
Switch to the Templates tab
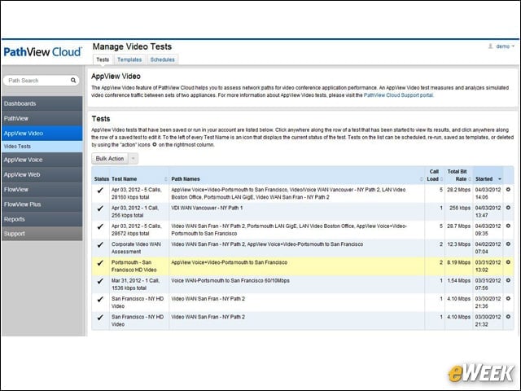coord(129,59)
